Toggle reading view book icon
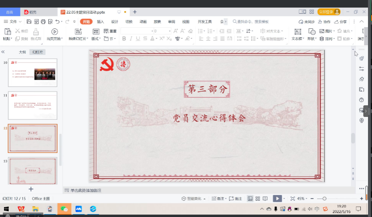The width and height of the screenshot is (372, 217). (265, 199)
